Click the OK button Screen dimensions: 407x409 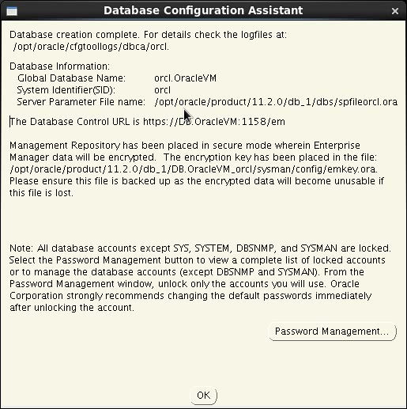(x=204, y=395)
